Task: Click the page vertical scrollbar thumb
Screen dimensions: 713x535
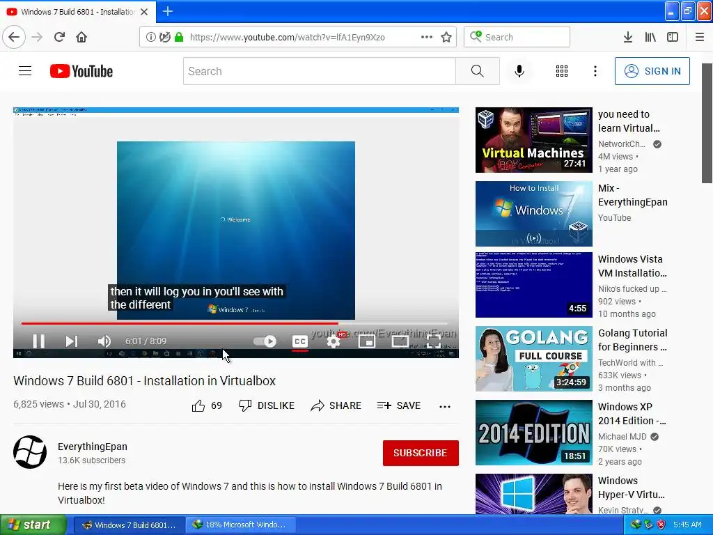Action: click(707, 123)
